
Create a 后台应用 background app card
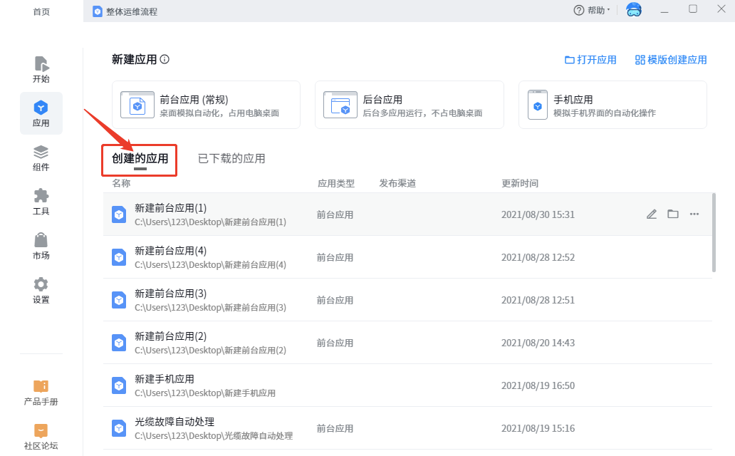click(x=409, y=105)
